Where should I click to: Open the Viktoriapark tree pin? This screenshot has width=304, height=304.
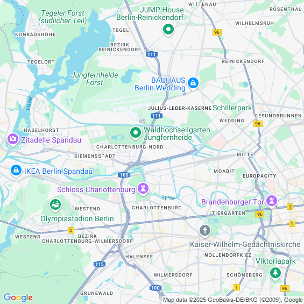pyautogui.click(x=275, y=273)
